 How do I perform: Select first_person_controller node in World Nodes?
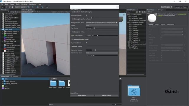click(139, 44)
